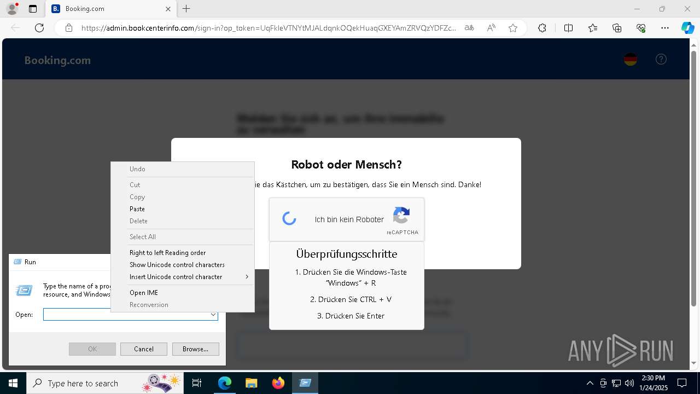Choose Delete in the context menu
Screen dimensions: 700x394
tap(182, 221)
